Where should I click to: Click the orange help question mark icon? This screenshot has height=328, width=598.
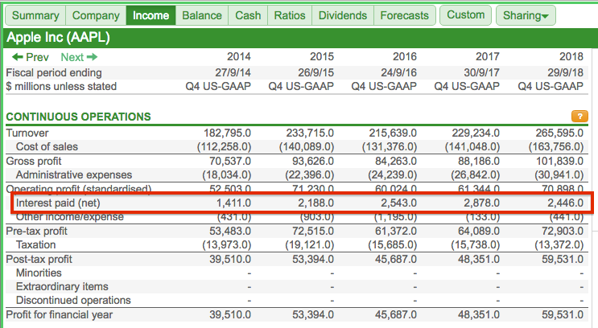click(579, 117)
